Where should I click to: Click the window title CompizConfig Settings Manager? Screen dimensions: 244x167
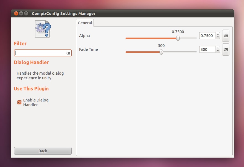coord(64,14)
